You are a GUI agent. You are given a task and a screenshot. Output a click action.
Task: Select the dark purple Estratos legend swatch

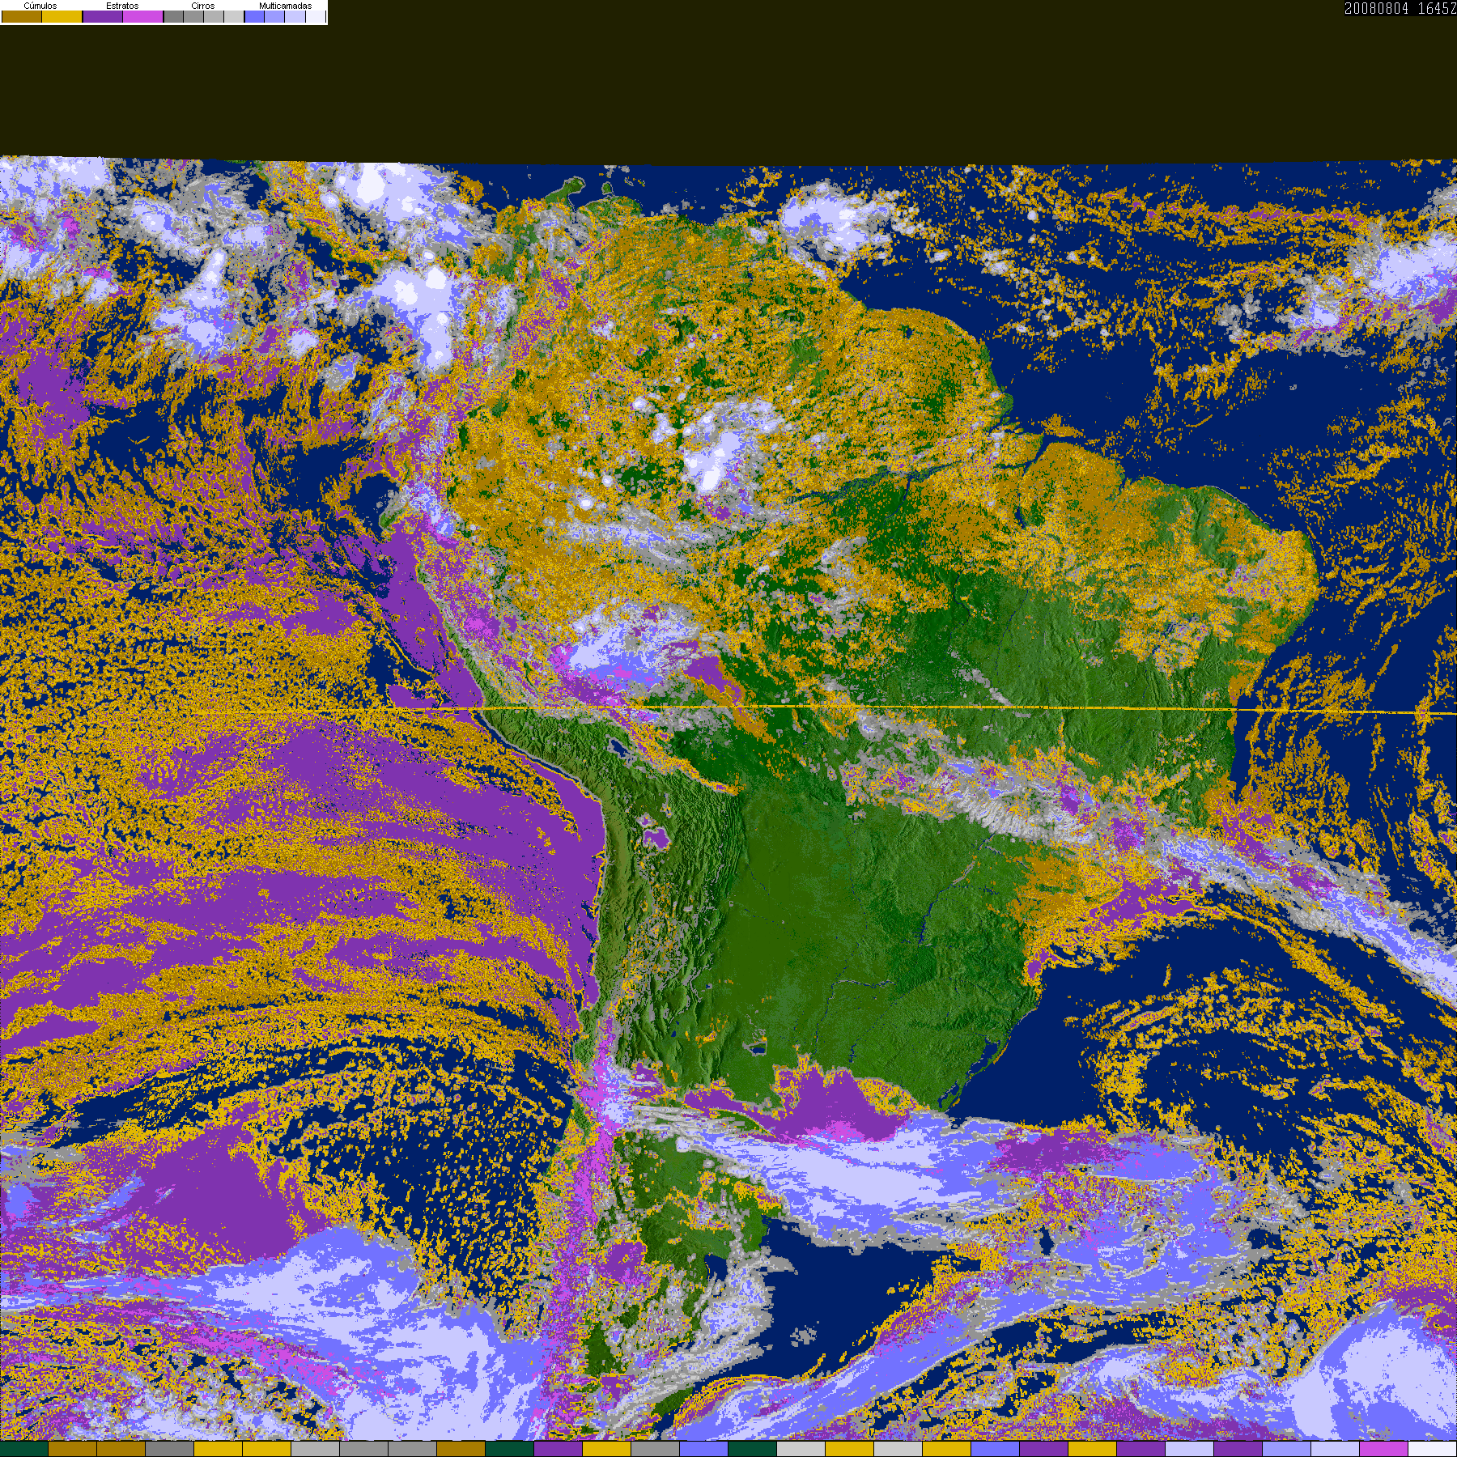pos(103,16)
